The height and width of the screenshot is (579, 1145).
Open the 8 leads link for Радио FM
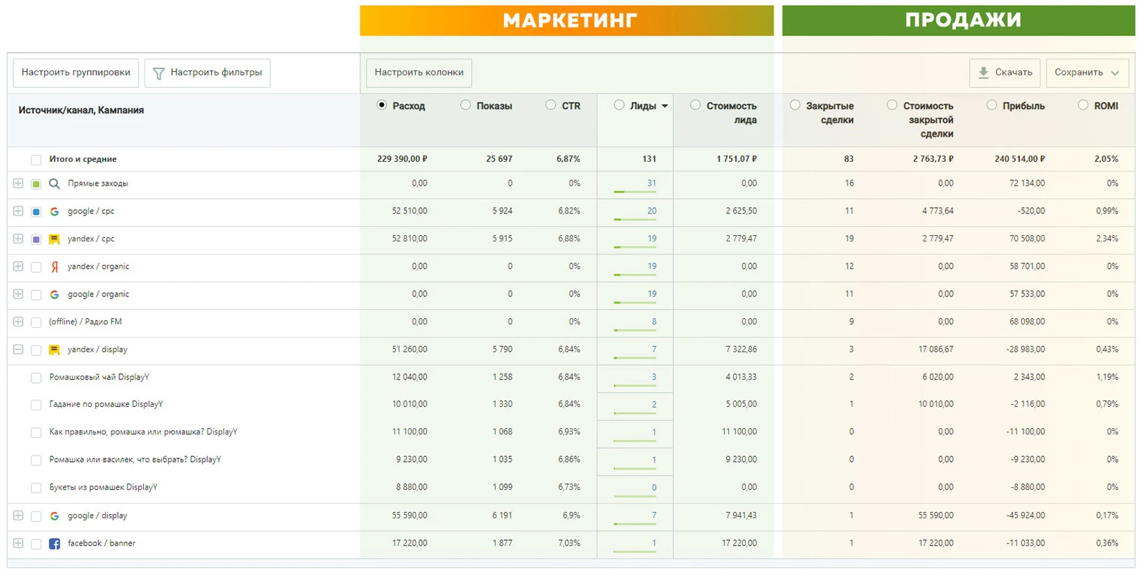[654, 322]
